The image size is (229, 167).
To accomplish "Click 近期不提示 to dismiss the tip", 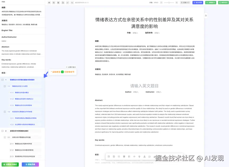I will click(71, 67).
